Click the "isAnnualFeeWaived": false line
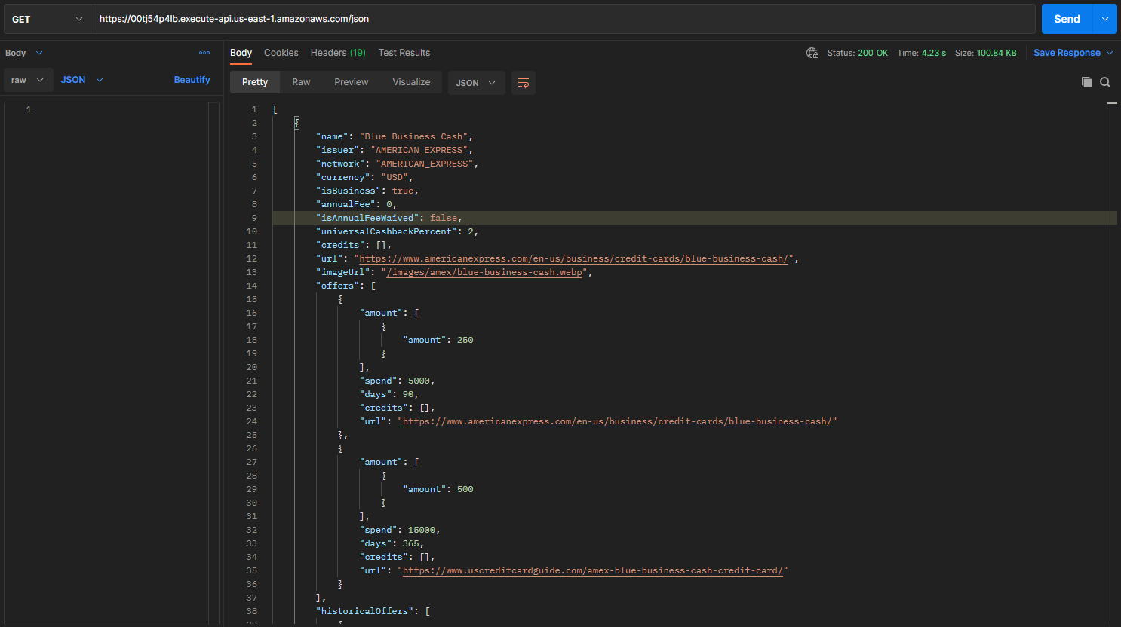The width and height of the screenshot is (1121, 627). coord(389,218)
